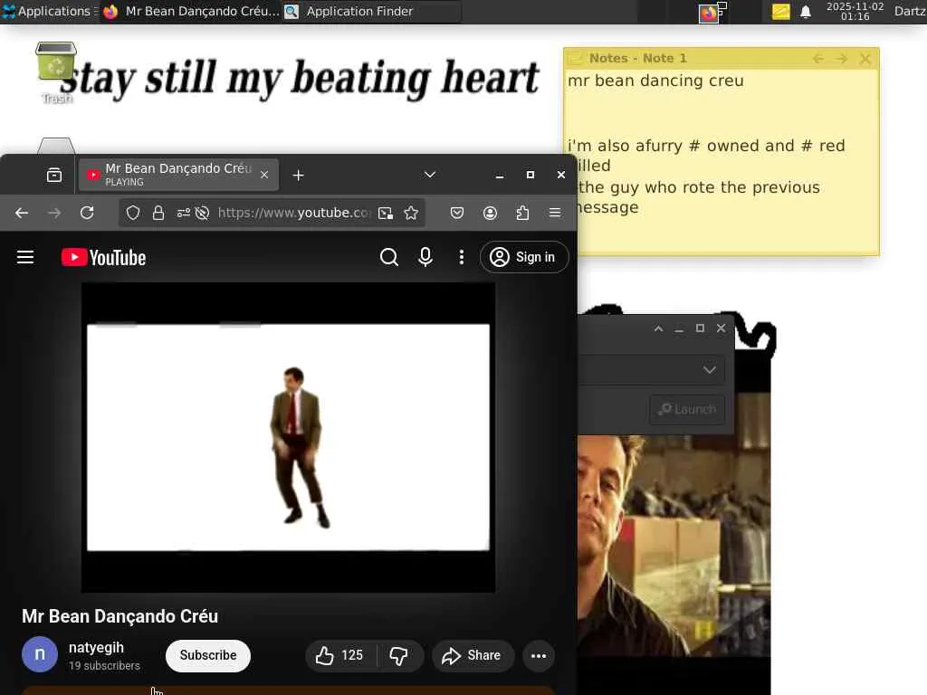Viewport: 927px width, 695px height.
Task: Click the Mr Bean video player
Action: [288, 437]
